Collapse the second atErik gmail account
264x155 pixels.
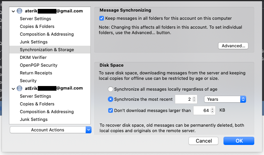tap(13, 89)
